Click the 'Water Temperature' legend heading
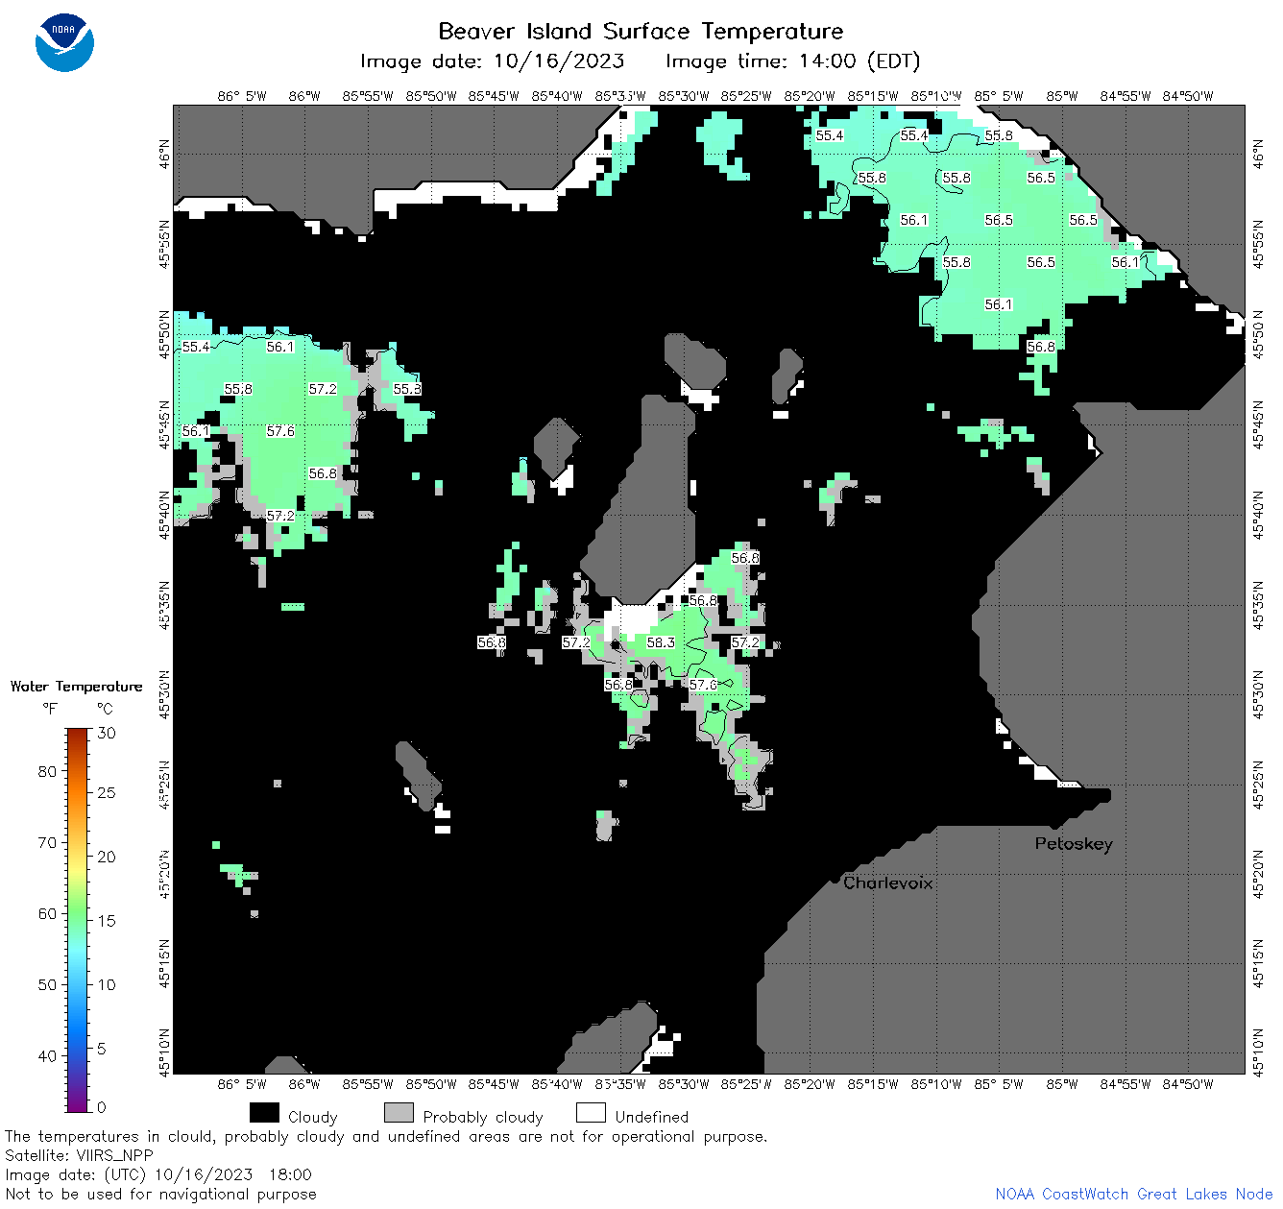The height and width of the screenshot is (1209, 1283). click(x=76, y=687)
